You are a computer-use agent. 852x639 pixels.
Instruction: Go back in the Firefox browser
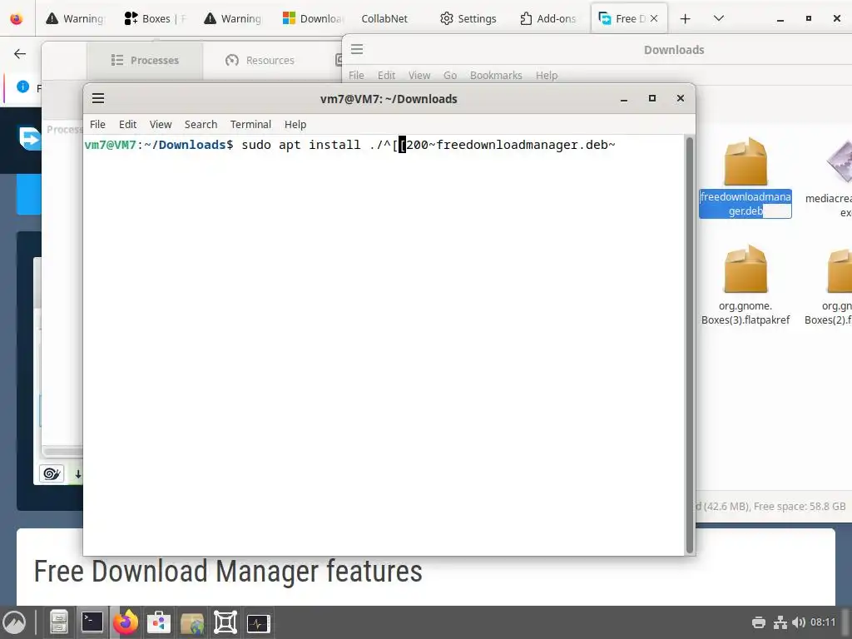pos(20,54)
